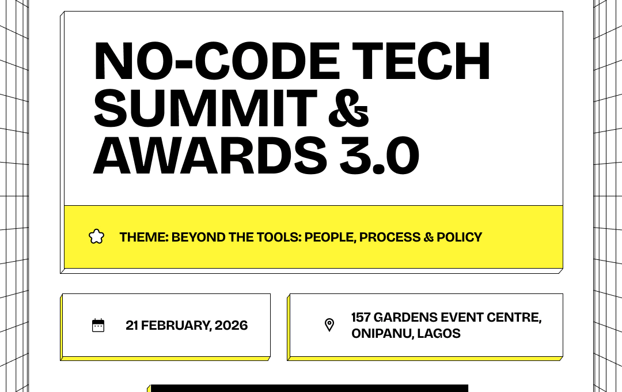Select the theme text about People, Process & Policy
This screenshot has width=622, height=392.
(301, 237)
